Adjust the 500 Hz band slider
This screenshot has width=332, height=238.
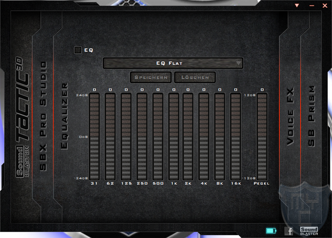tap(158, 136)
